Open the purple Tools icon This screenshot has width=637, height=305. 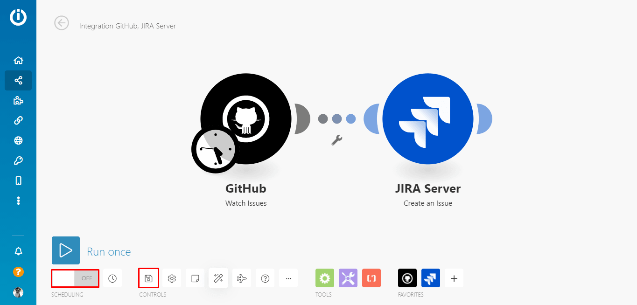(x=348, y=278)
